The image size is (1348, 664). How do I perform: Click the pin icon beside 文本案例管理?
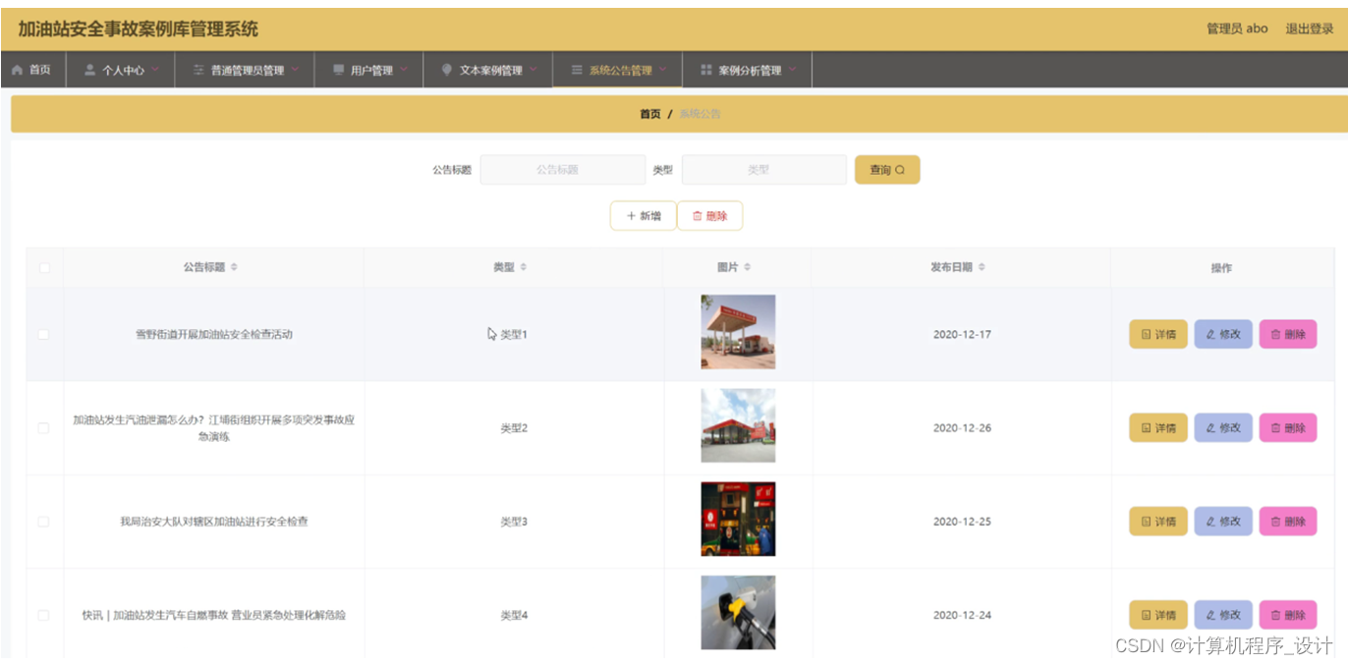click(x=447, y=70)
